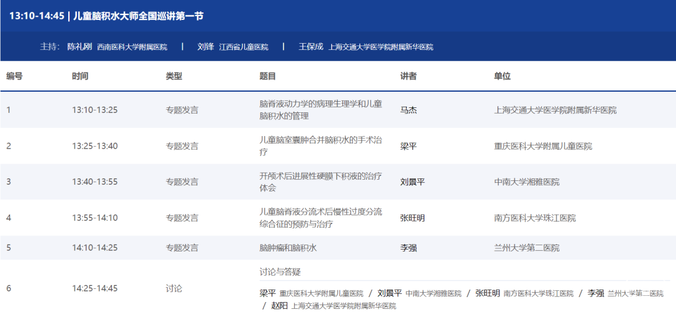Select panelist 赵阳 in the discussion row
Screen dimensions: 676x317
click(279, 306)
